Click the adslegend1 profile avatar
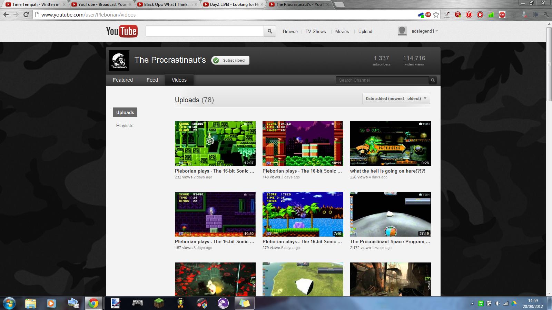The width and height of the screenshot is (552, 310). coord(402,31)
